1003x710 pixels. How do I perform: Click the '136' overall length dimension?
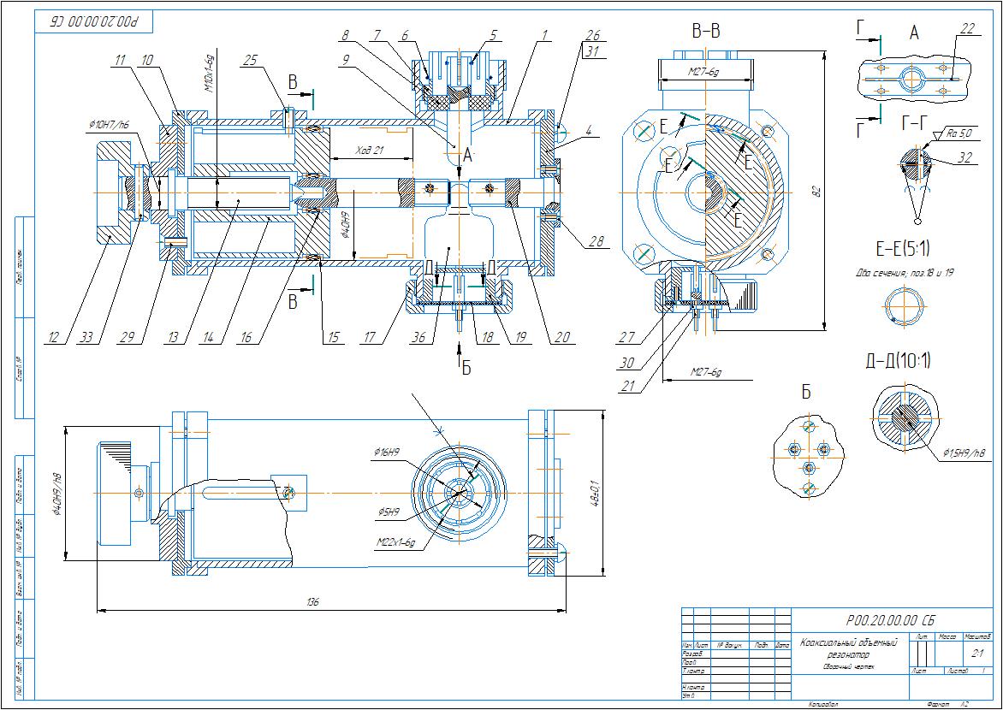coord(313,602)
